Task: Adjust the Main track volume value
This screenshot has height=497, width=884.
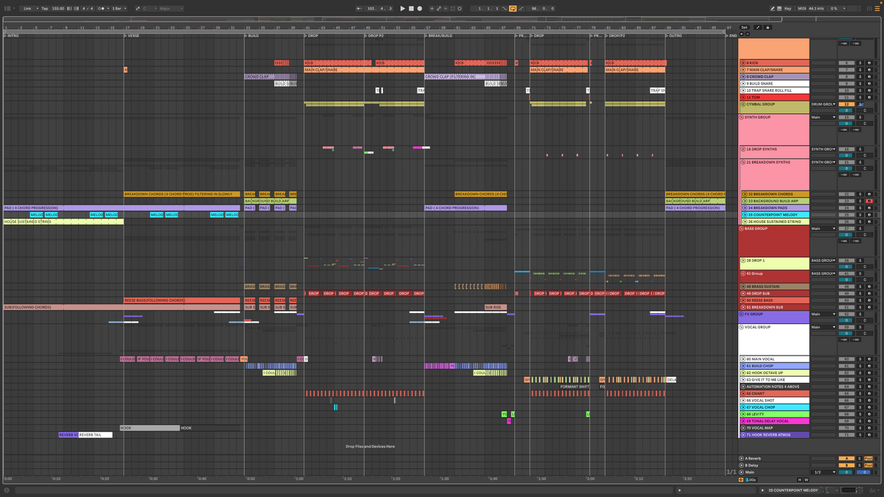Action: click(846, 472)
